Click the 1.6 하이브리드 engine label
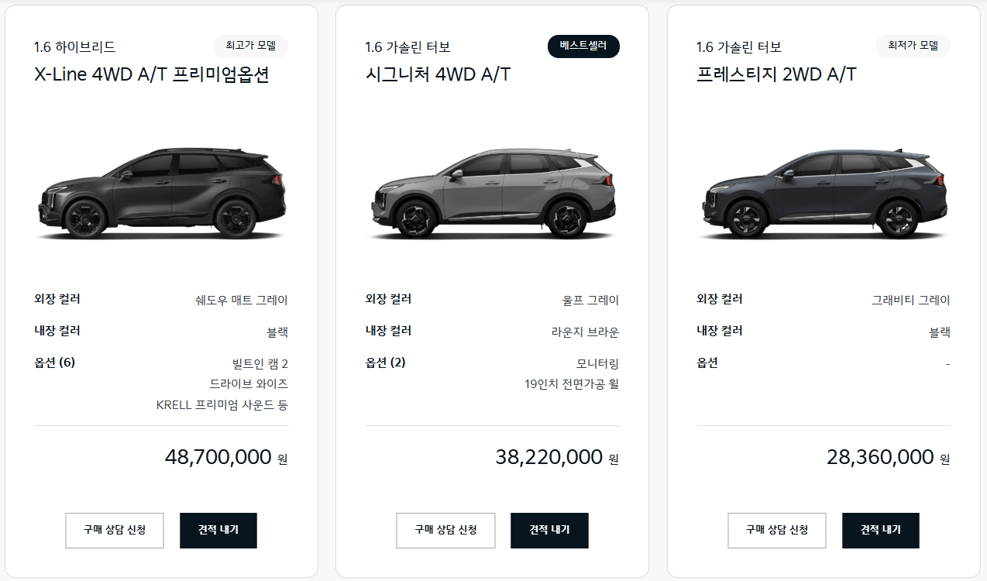Image resolution: width=987 pixels, height=581 pixels. (73, 46)
